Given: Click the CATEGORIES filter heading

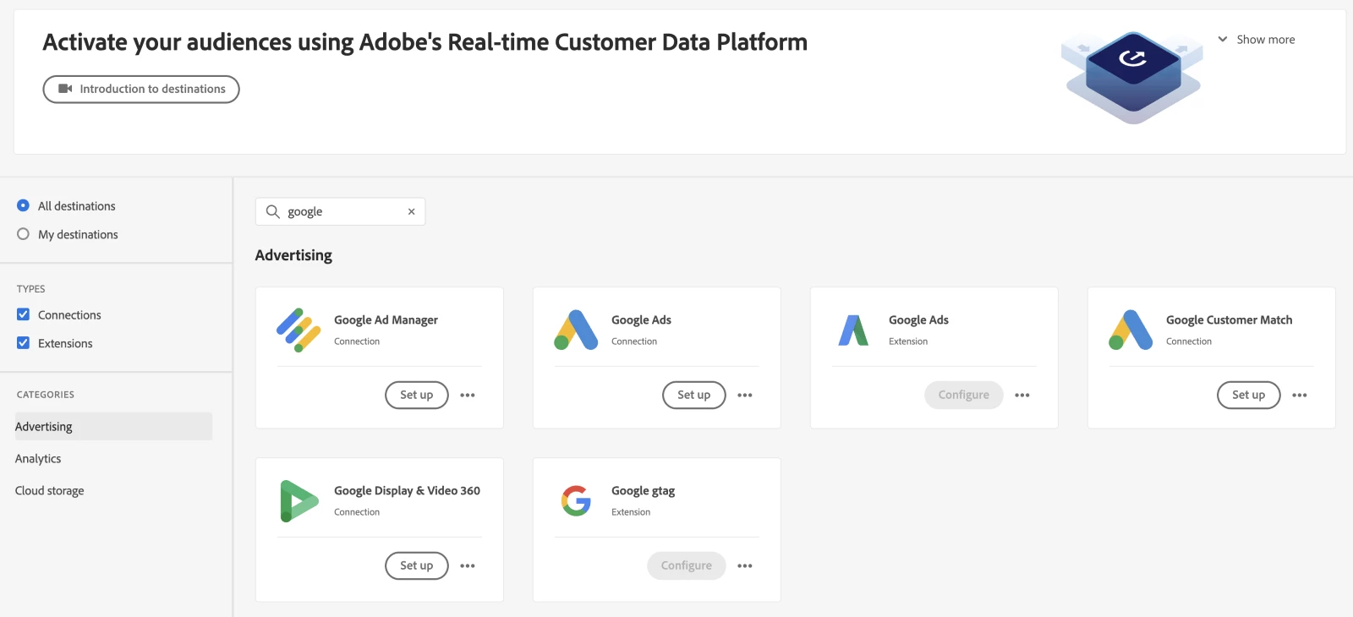Looking at the screenshot, I should tap(46, 395).
